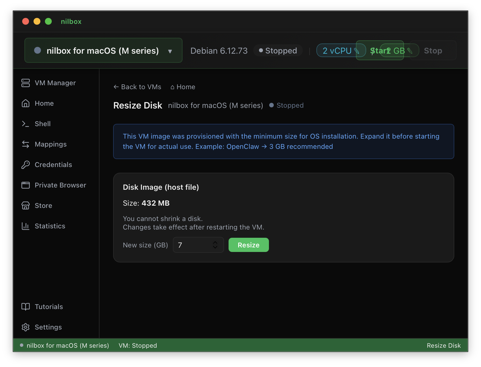Open the VM Manager panel
The image size is (481, 367).
click(55, 83)
